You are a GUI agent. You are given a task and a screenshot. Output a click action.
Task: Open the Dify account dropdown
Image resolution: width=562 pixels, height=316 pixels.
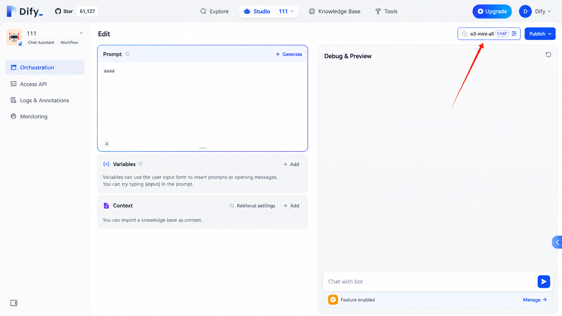pyautogui.click(x=543, y=11)
